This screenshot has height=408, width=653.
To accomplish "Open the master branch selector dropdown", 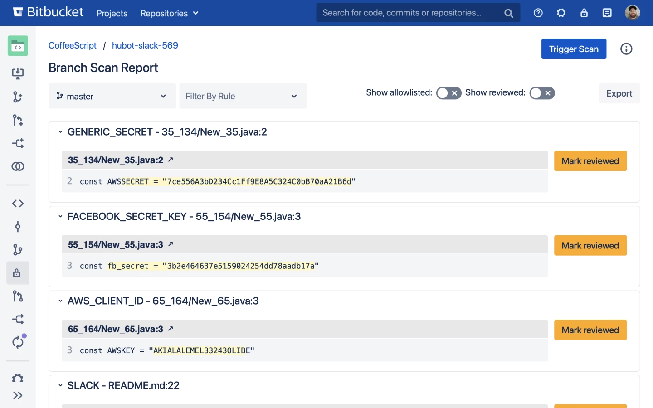I will pos(112,96).
